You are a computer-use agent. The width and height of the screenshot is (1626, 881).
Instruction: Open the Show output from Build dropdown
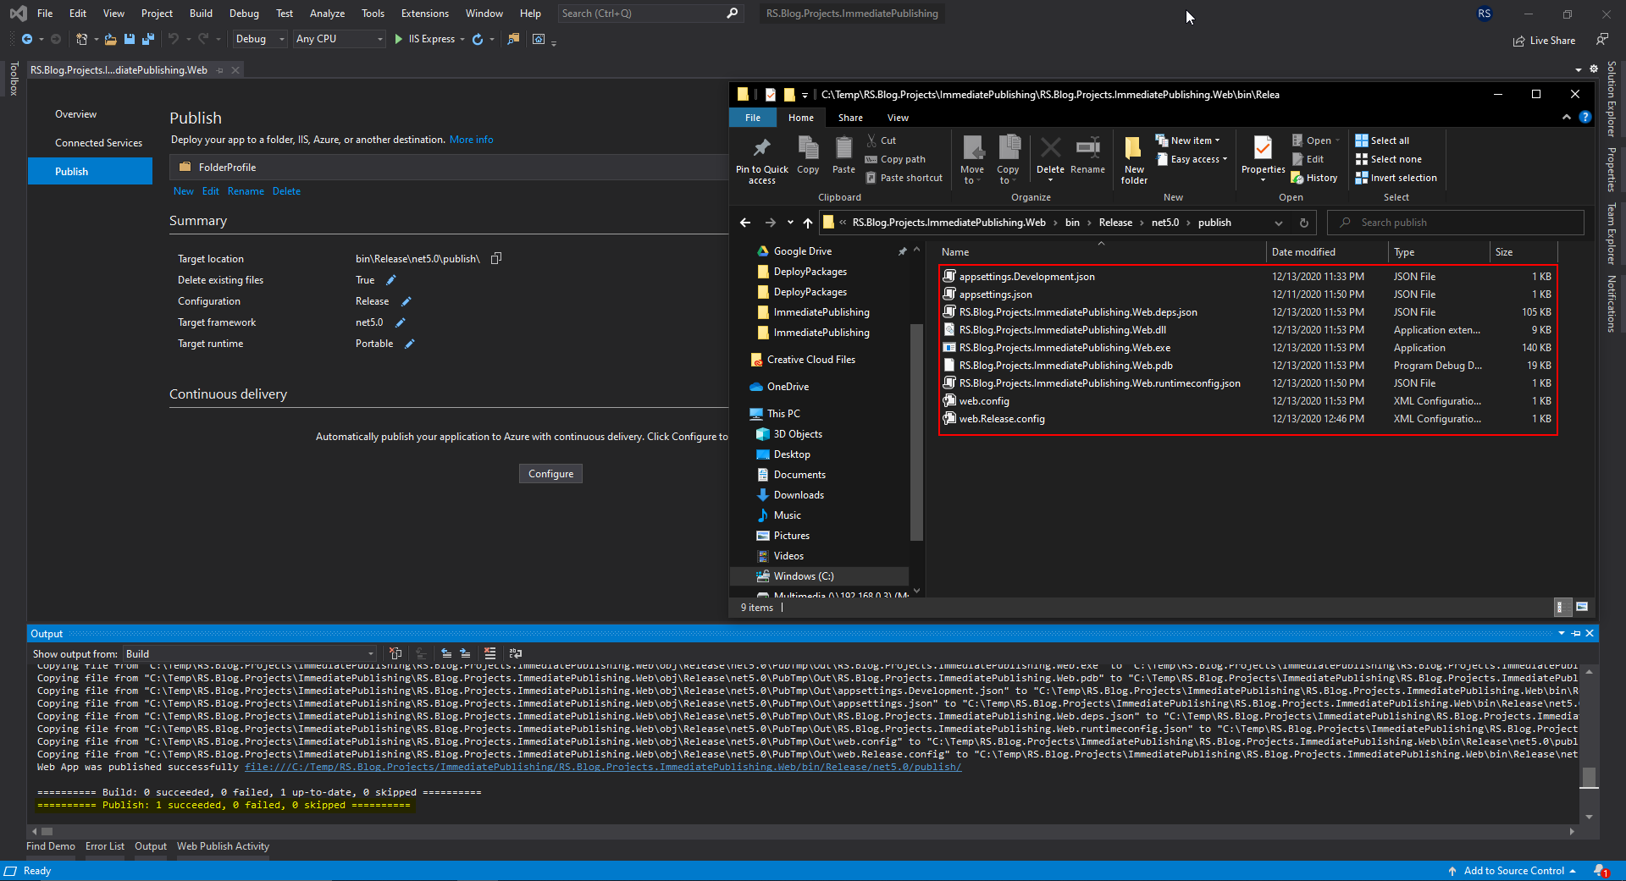point(250,653)
